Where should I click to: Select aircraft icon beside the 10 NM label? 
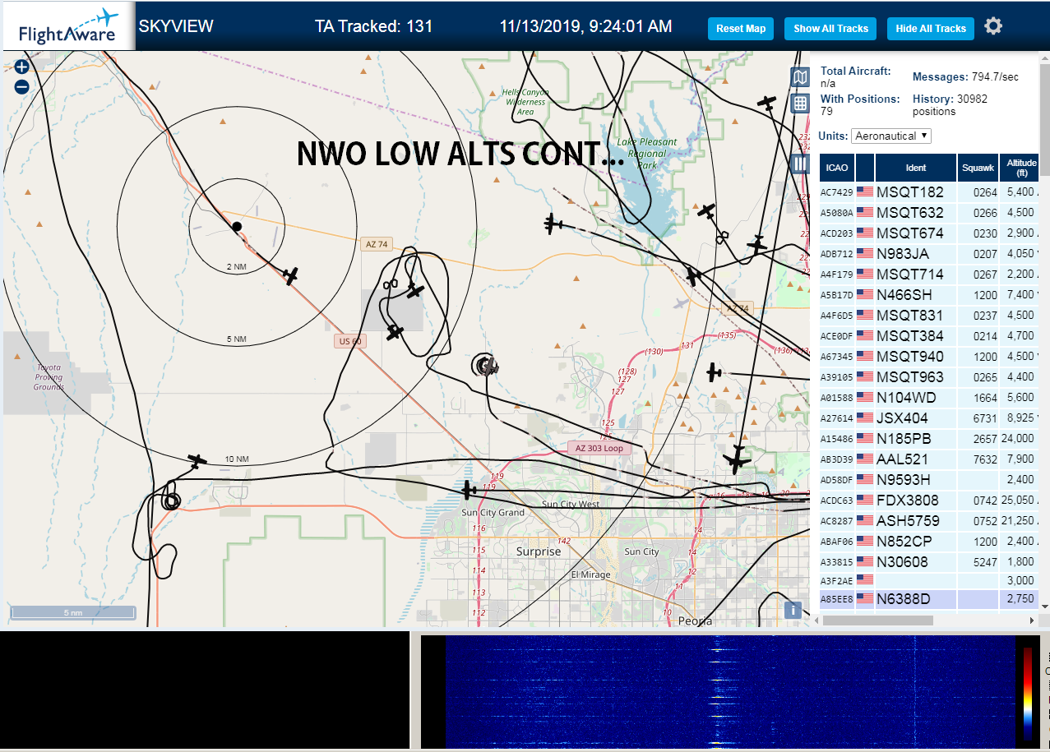(197, 461)
